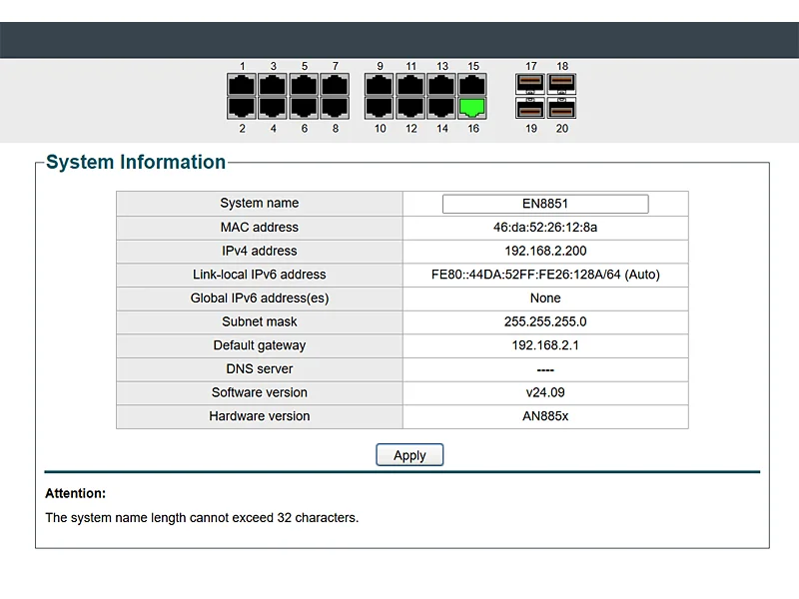Select Ethernet port 4 icon

(273, 108)
